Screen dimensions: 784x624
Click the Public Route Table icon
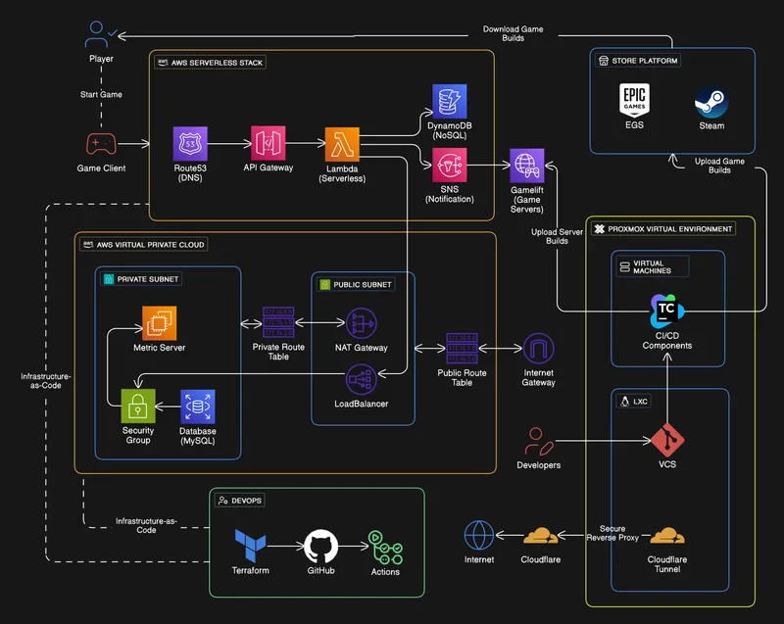pyautogui.click(x=462, y=348)
